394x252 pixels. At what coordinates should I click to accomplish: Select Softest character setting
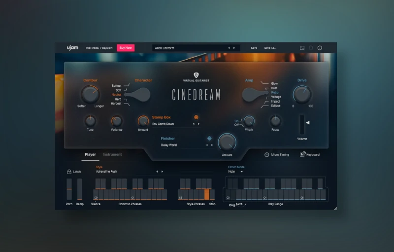(116, 85)
